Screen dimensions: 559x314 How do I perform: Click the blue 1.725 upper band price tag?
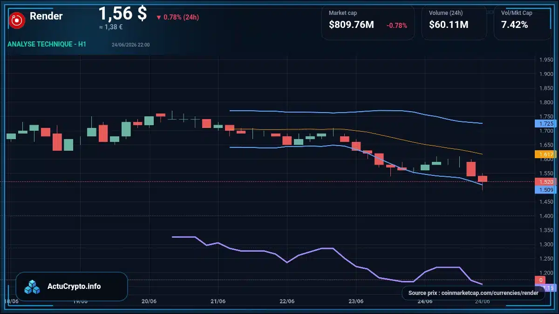coord(545,124)
